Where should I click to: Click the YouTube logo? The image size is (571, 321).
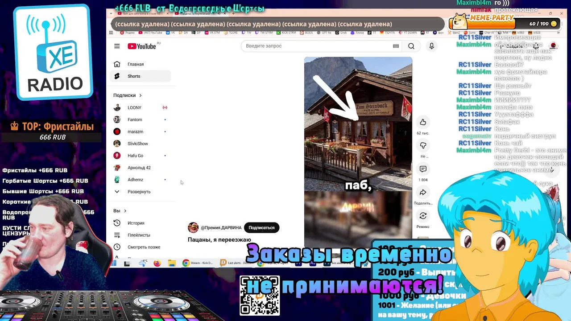pos(142,46)
